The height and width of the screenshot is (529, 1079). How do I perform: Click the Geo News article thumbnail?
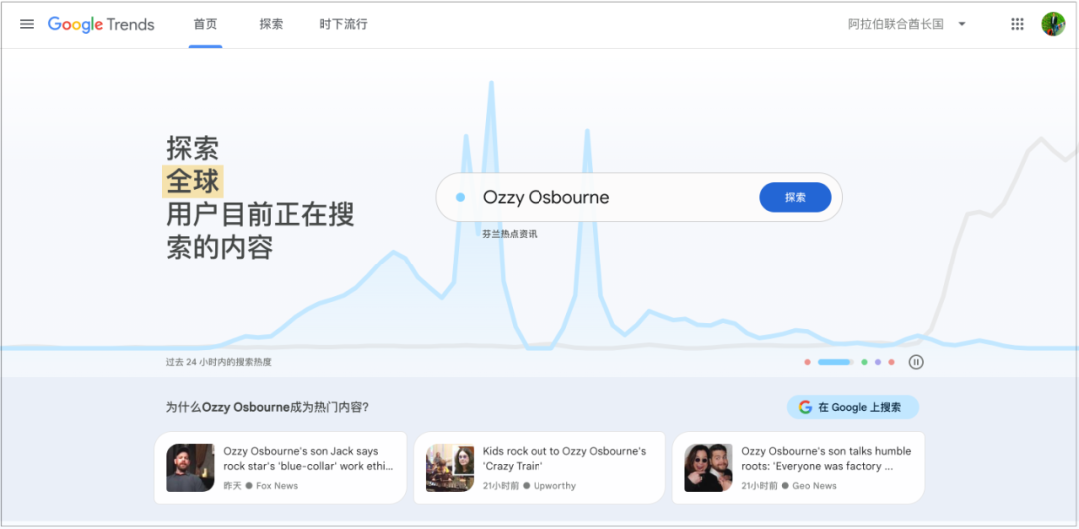[708, 468]
